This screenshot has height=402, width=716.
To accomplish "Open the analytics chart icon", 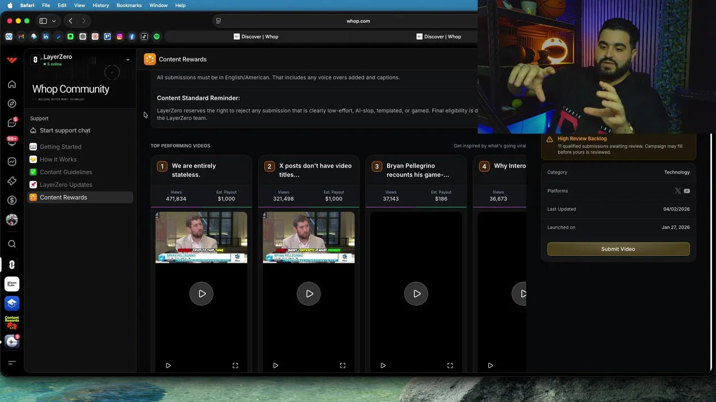I will [x=12, y=161].
